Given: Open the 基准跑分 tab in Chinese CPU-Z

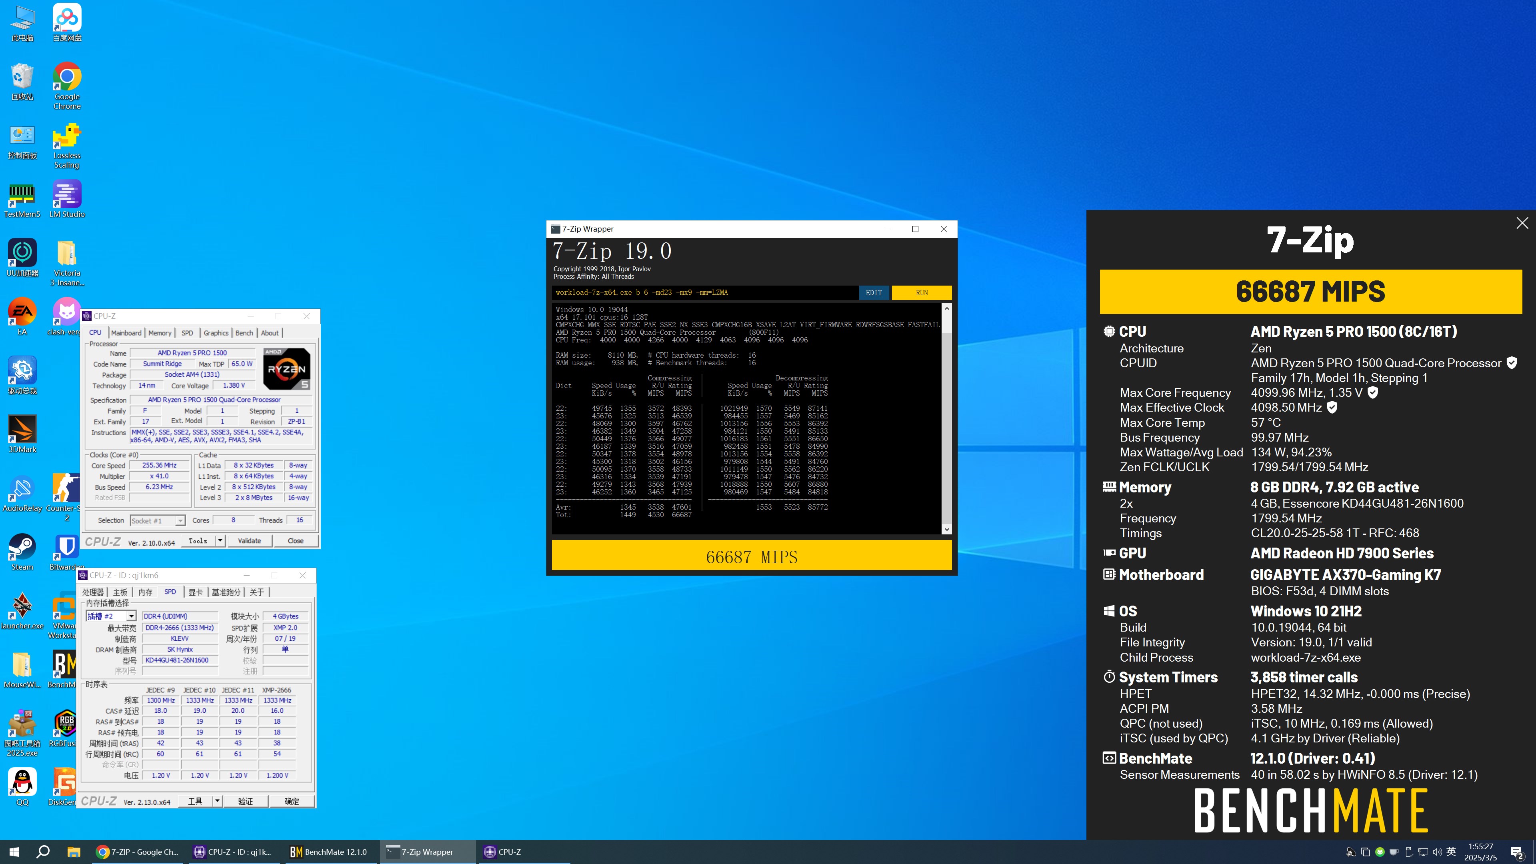Looking at the screenshot, I should tap(226, 592).
